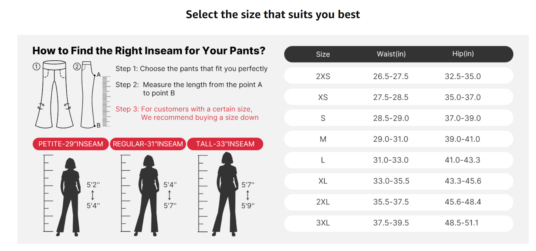
Task: Click the Waist(in) column header
Action: 391,54
